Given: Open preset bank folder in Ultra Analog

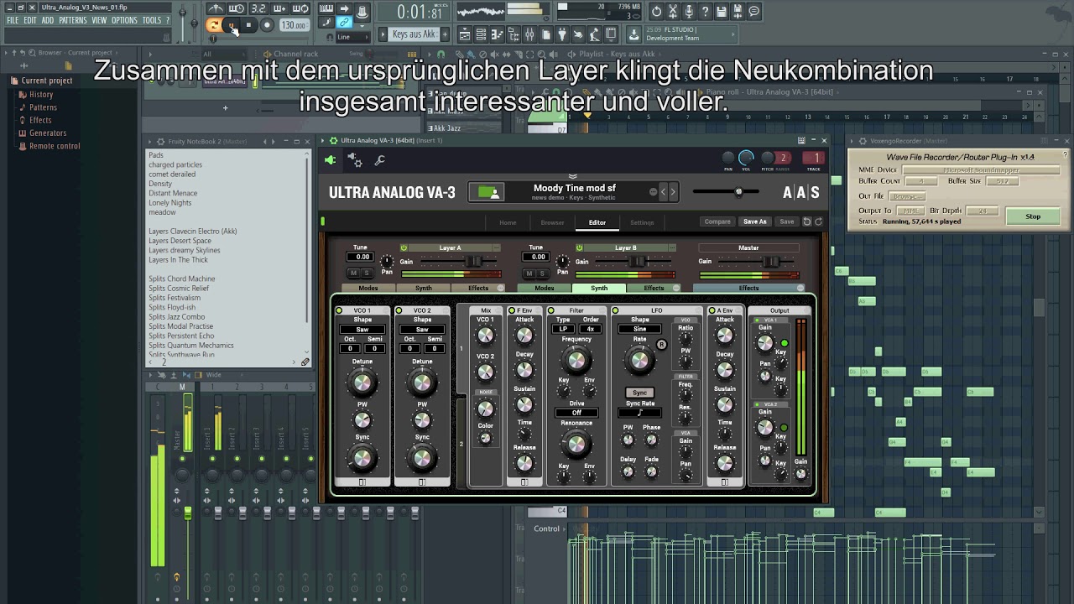Looking at the screenshot, I should click(488, 192).
